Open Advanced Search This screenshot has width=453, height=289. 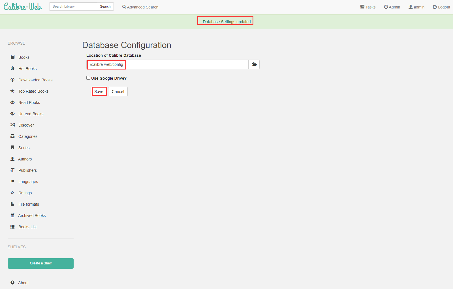point(140,7)
